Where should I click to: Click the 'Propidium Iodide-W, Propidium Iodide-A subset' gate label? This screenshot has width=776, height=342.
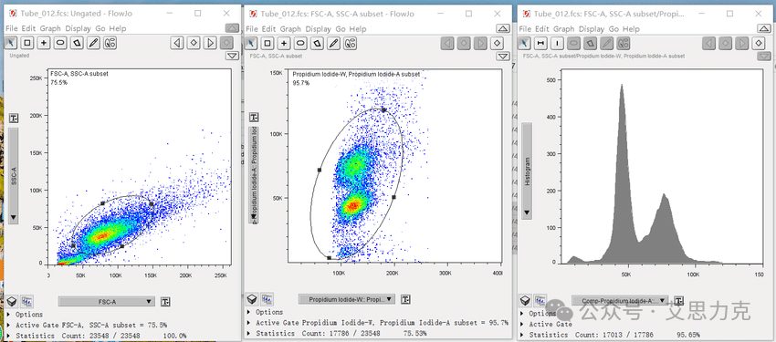click(356, 74)
